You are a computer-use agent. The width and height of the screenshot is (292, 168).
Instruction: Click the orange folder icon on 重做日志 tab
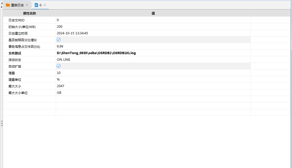[8, 5]
